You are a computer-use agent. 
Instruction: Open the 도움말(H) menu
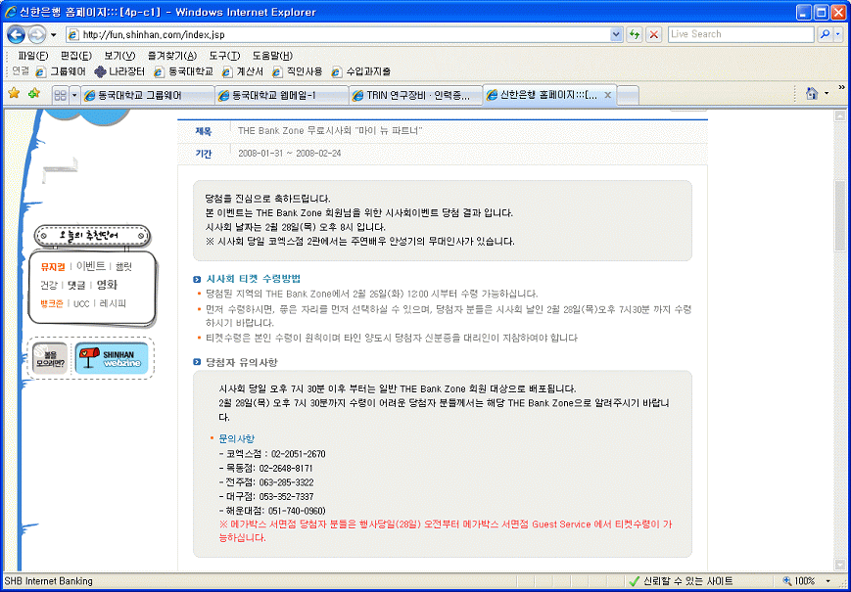coord(272,56)
